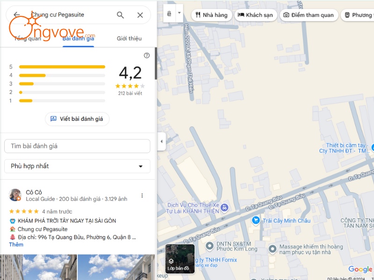Filter reviews by the 1-star bar

(x=57, y=101)
